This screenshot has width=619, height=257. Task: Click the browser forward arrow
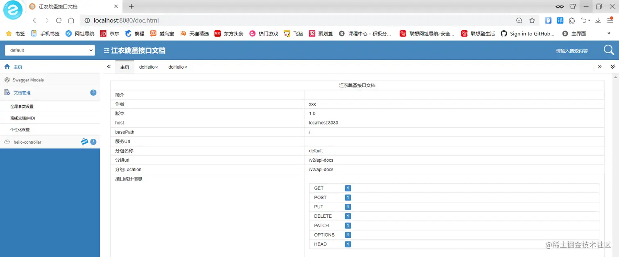pos(47,20)
